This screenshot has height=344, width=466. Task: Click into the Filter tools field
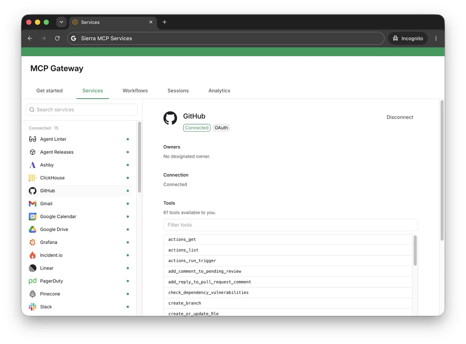(x=290, y=225)
